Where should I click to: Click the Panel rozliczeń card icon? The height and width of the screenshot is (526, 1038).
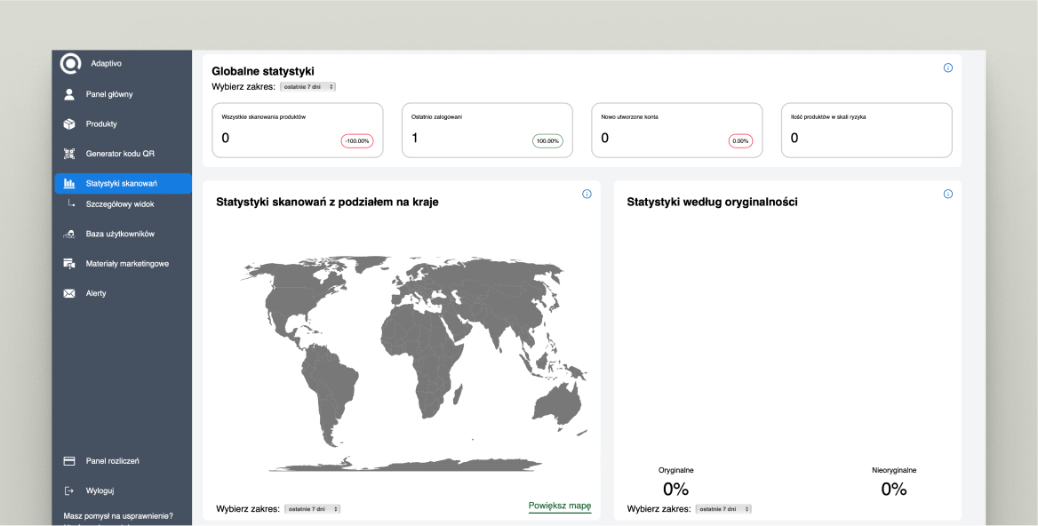click(69, 461)
